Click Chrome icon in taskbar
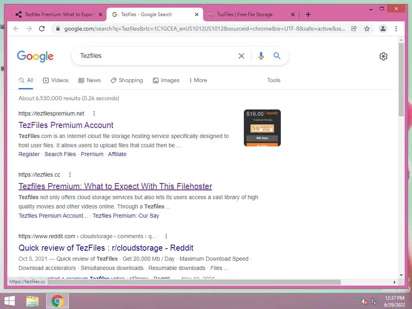 tap(58, 301)
